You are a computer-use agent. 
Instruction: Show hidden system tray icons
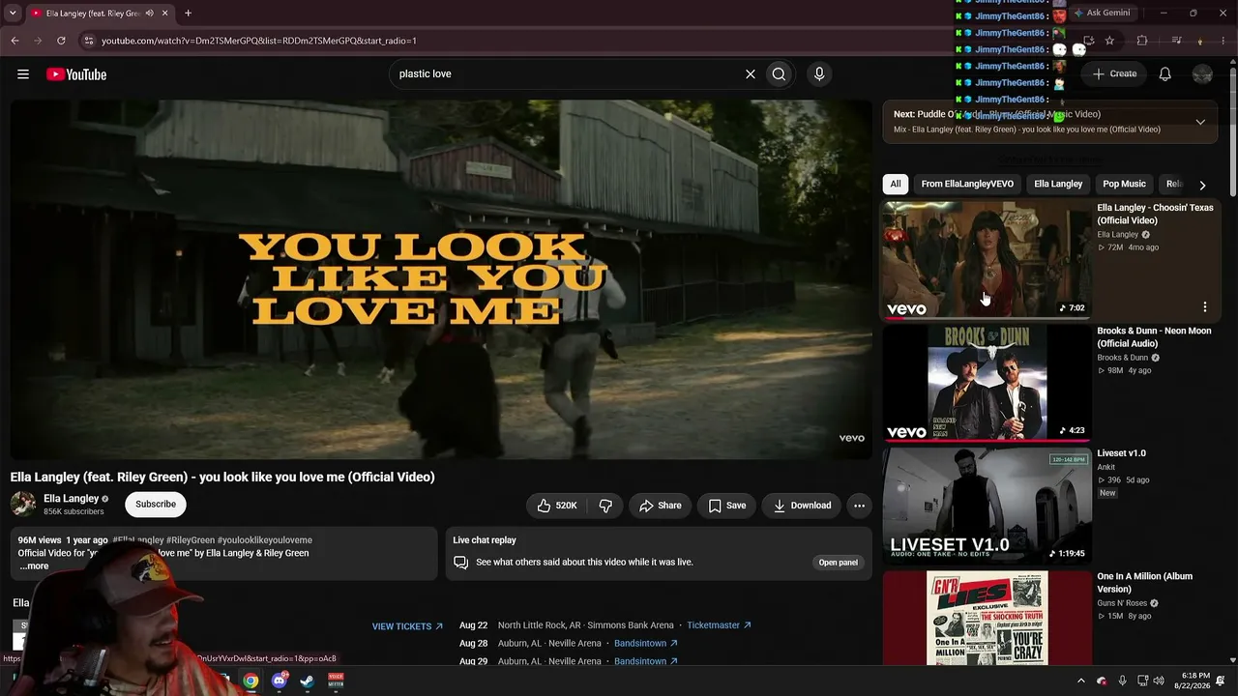click(1081, 681)
